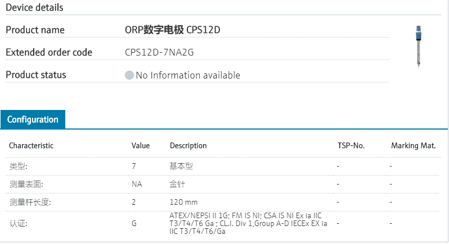The image size is (449, 244).
Task: Select the 测量表面 characteristic row label
Action: 26,184
